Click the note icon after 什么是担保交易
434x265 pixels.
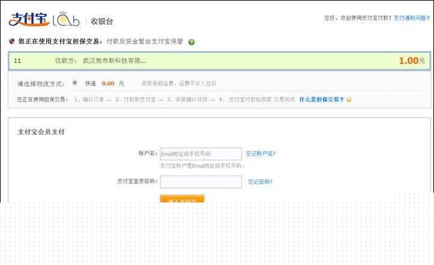(x=349, y=99)
